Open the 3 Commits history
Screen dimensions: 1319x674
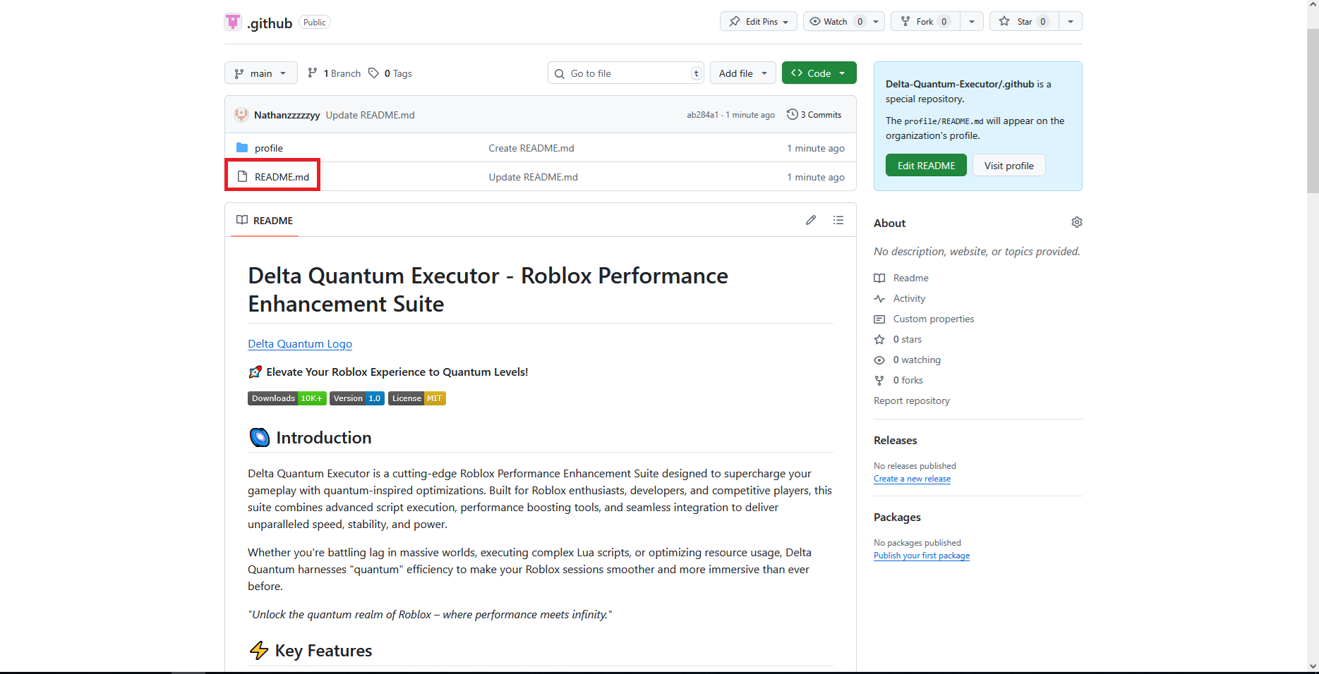tap(814, 115)
